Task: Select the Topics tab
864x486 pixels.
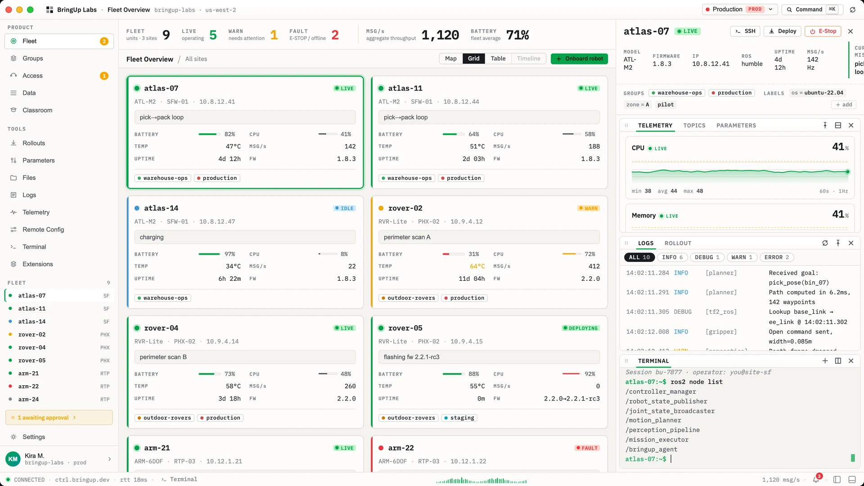Action: 694,126
